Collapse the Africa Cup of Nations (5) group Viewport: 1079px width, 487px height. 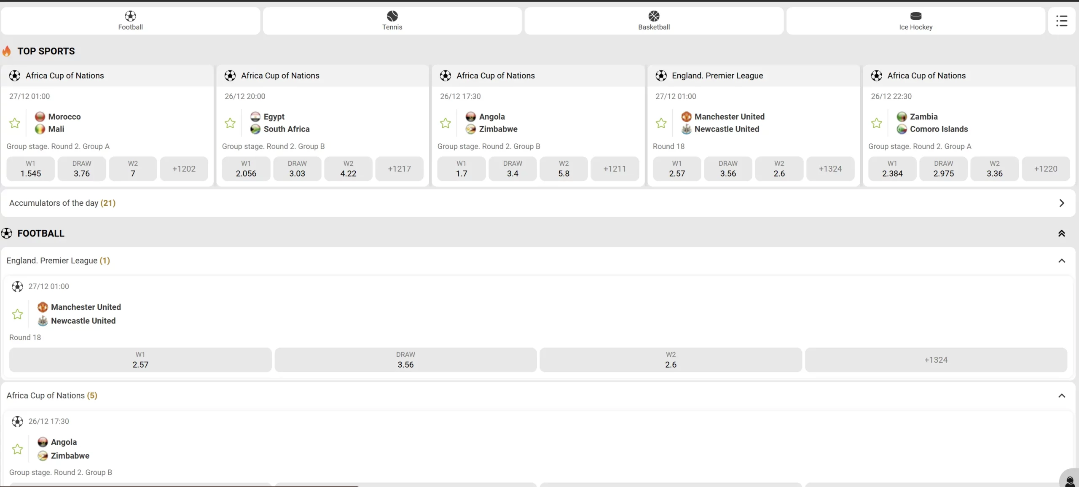pos(1061,396)
